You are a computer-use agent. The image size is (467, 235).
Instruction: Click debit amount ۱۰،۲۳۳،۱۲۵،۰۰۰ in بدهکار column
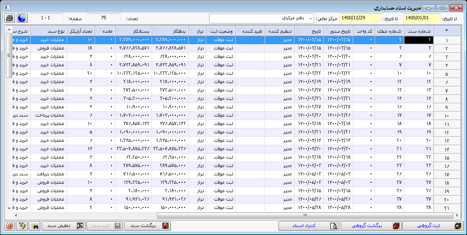coord(170,73)
